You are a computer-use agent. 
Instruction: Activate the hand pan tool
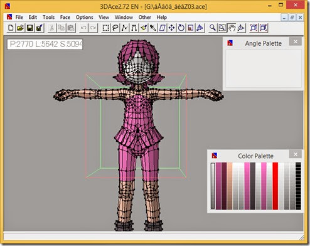[232, 28]
